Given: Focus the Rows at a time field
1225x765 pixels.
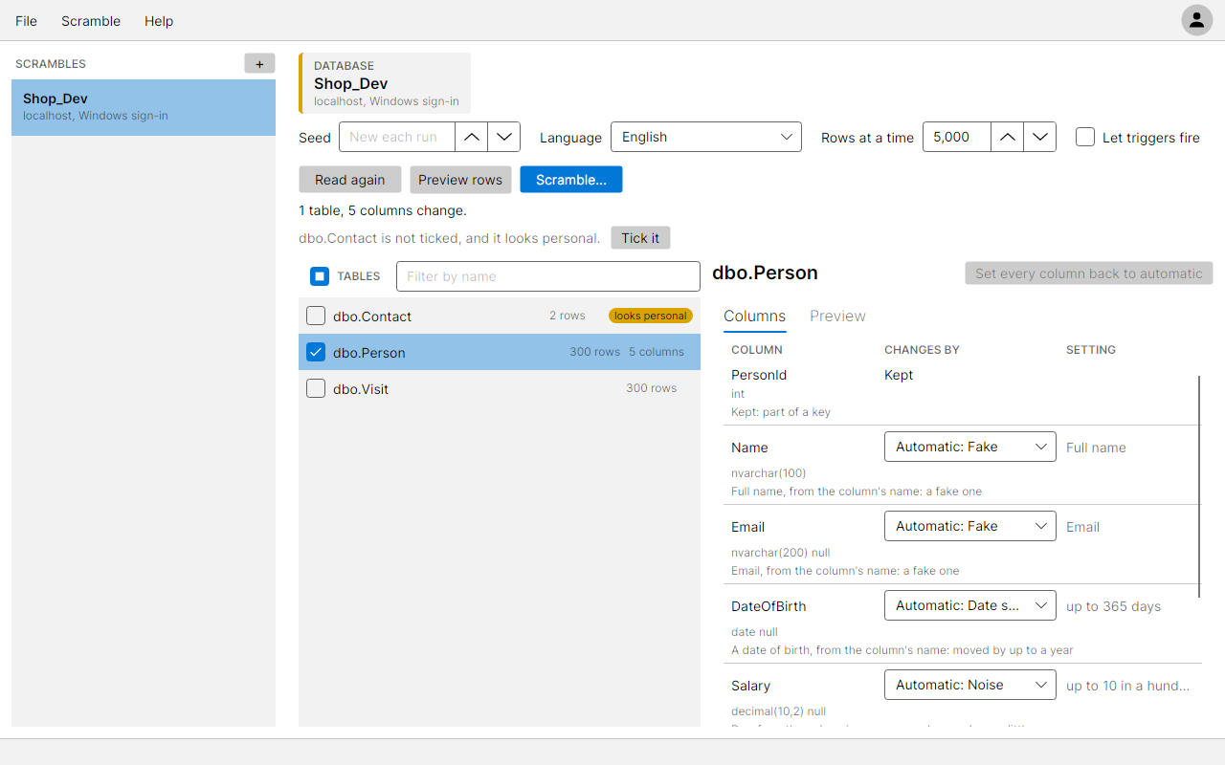Looking at the screenshot, I should 957,137.
